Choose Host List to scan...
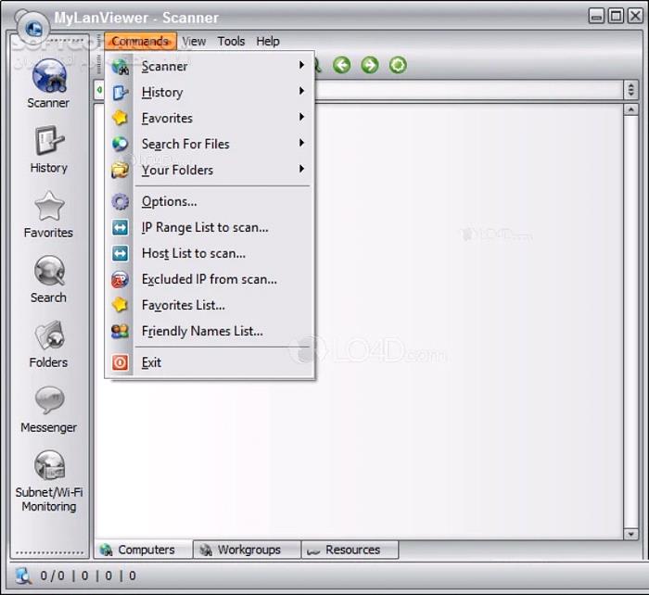Image resolution: width=649 pixels, height=595 pixels. point(210,253)
